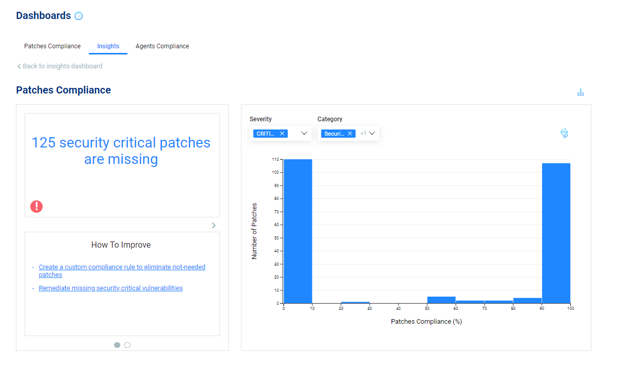
Task: Click the help icon beside Dashboards
Action: pos(79,16)
